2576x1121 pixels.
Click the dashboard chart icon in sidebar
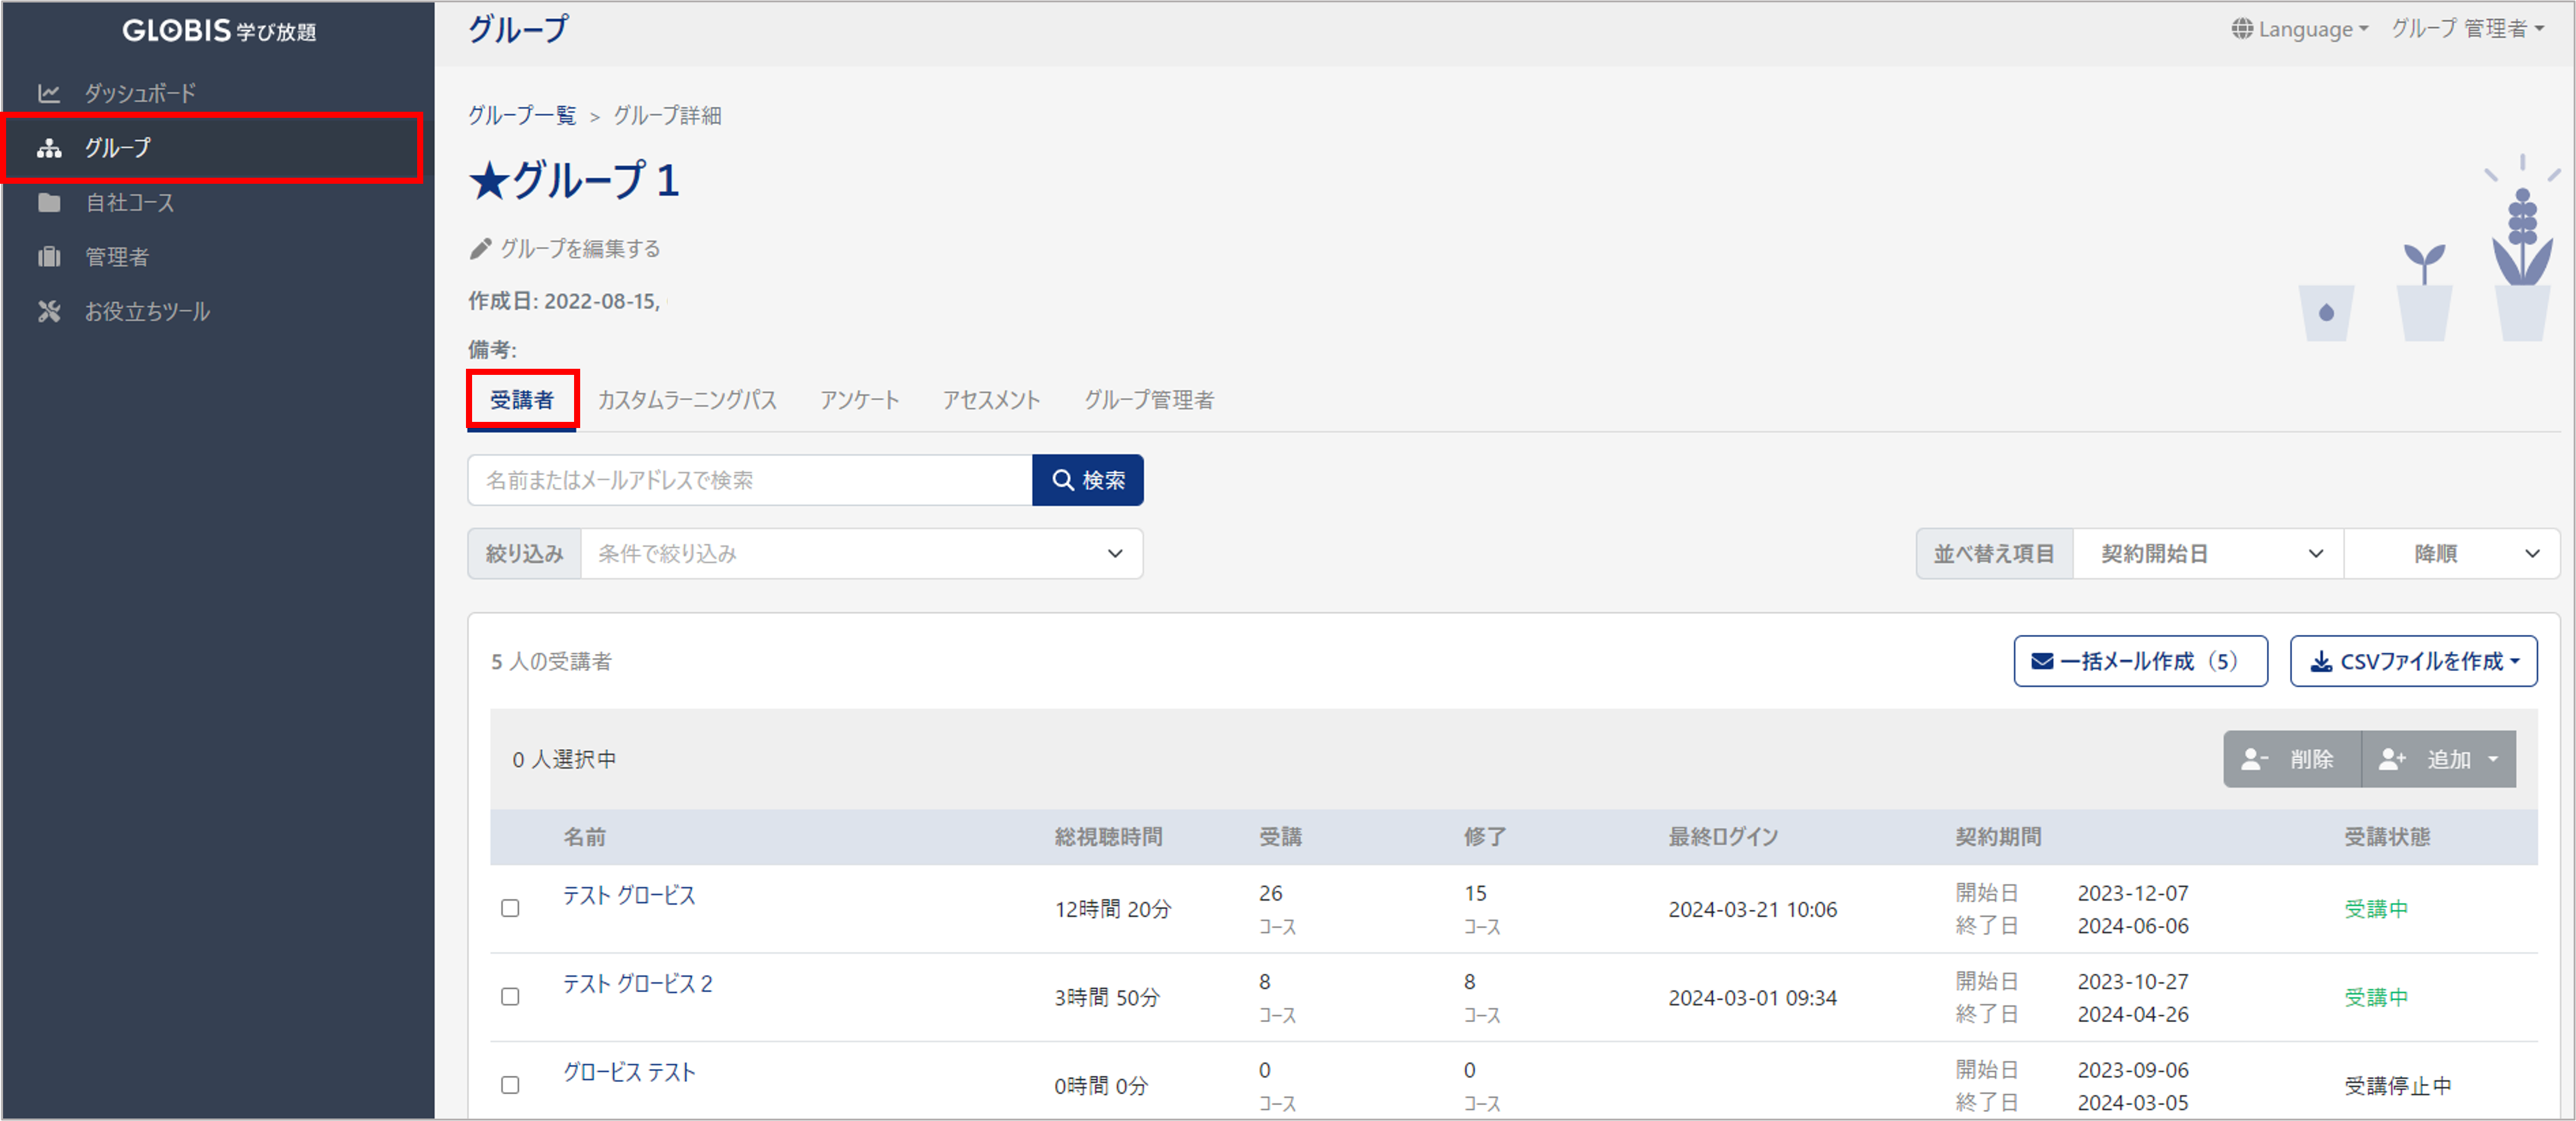tap(48, 93)
